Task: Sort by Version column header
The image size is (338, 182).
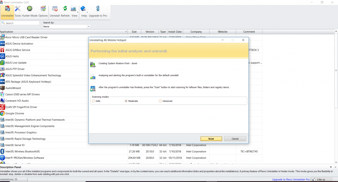Action: [x=150, y=32]
